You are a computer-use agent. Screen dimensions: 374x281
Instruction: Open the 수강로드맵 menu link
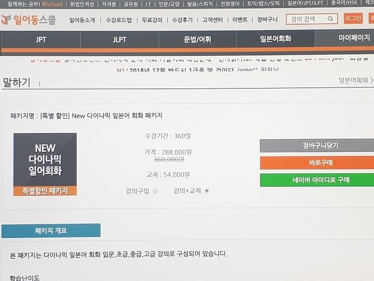(118, 20)
